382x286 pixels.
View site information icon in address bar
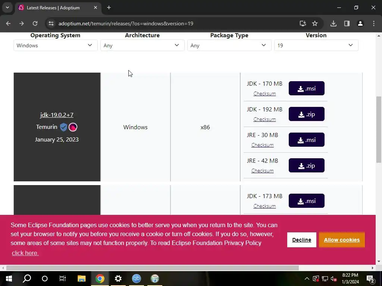[51, 23]
